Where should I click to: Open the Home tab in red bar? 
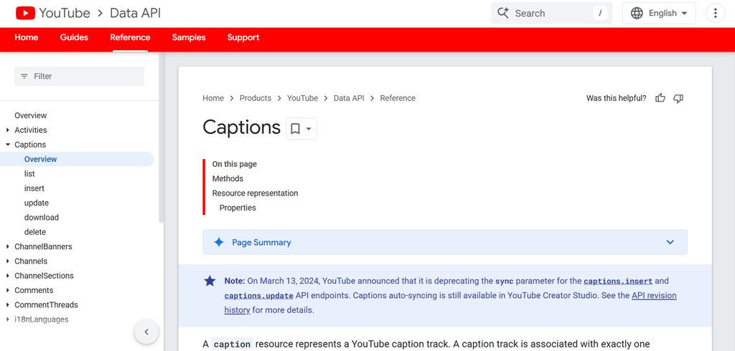[x=27, y=37]
